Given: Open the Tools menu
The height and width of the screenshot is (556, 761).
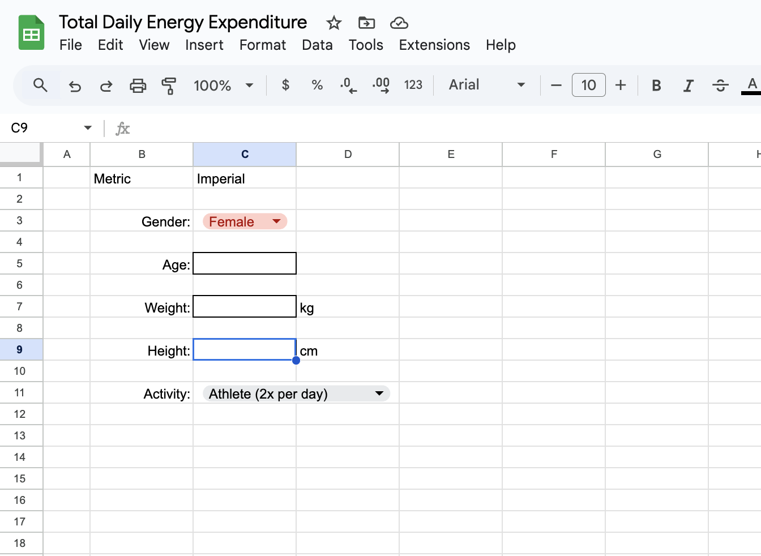Looking at the screenshot, I should click(366, 45).
